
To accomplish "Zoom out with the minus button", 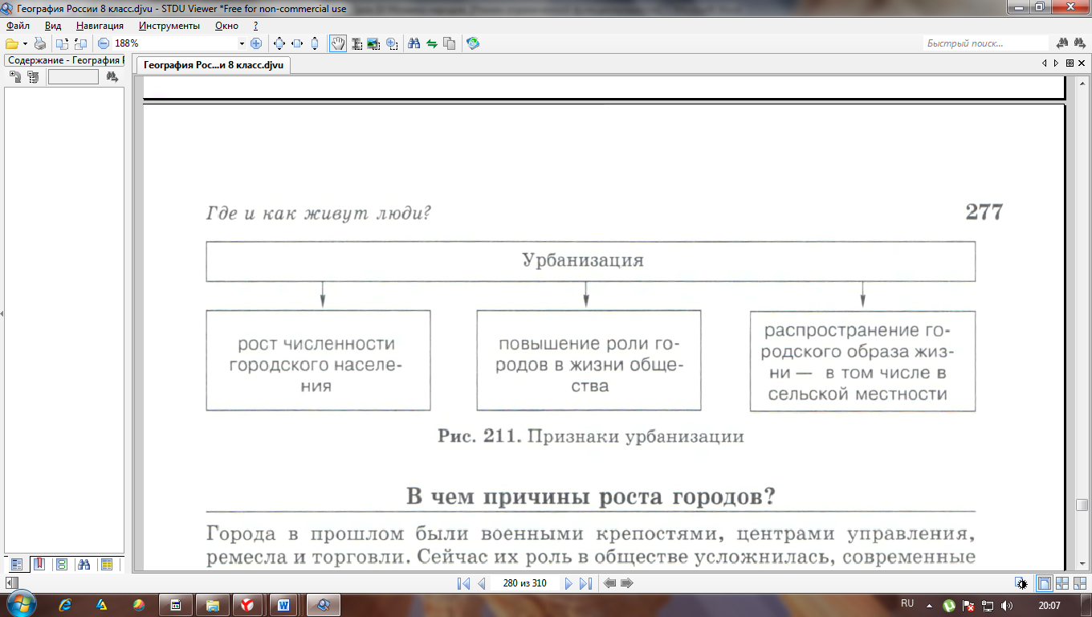I will pos(104,43).
